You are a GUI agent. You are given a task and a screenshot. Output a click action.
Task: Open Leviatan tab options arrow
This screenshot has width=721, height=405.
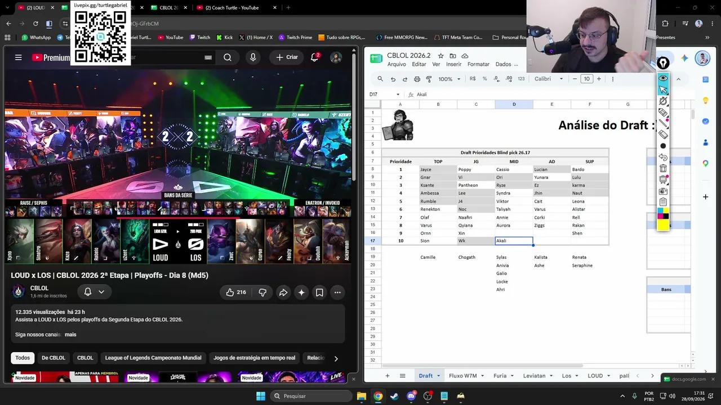[x=551, y=376]
